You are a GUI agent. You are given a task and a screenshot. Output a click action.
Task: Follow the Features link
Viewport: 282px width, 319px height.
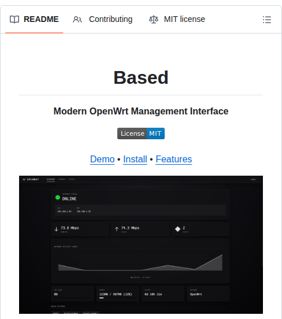click(174, 159)
